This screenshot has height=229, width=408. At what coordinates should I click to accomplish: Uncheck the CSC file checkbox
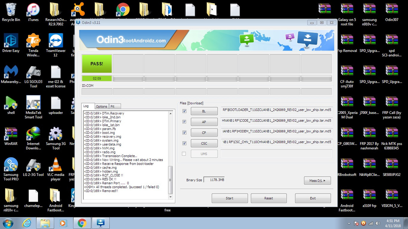pyautogui.click(x=184, y=143)
